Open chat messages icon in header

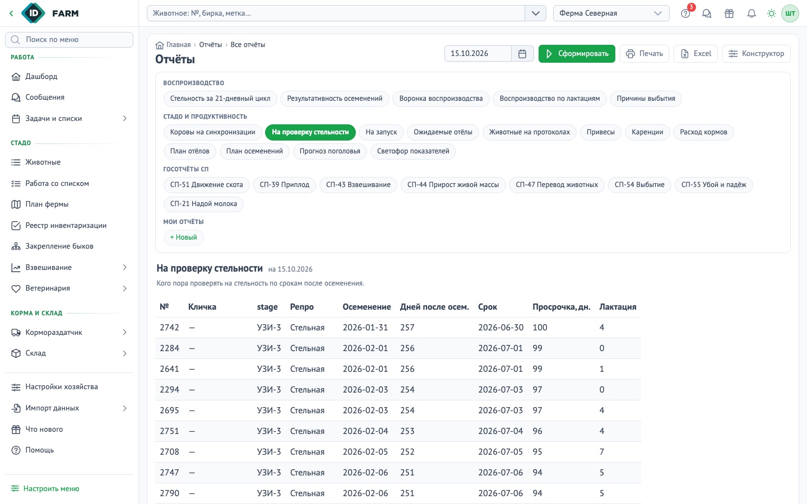[707, 13]
